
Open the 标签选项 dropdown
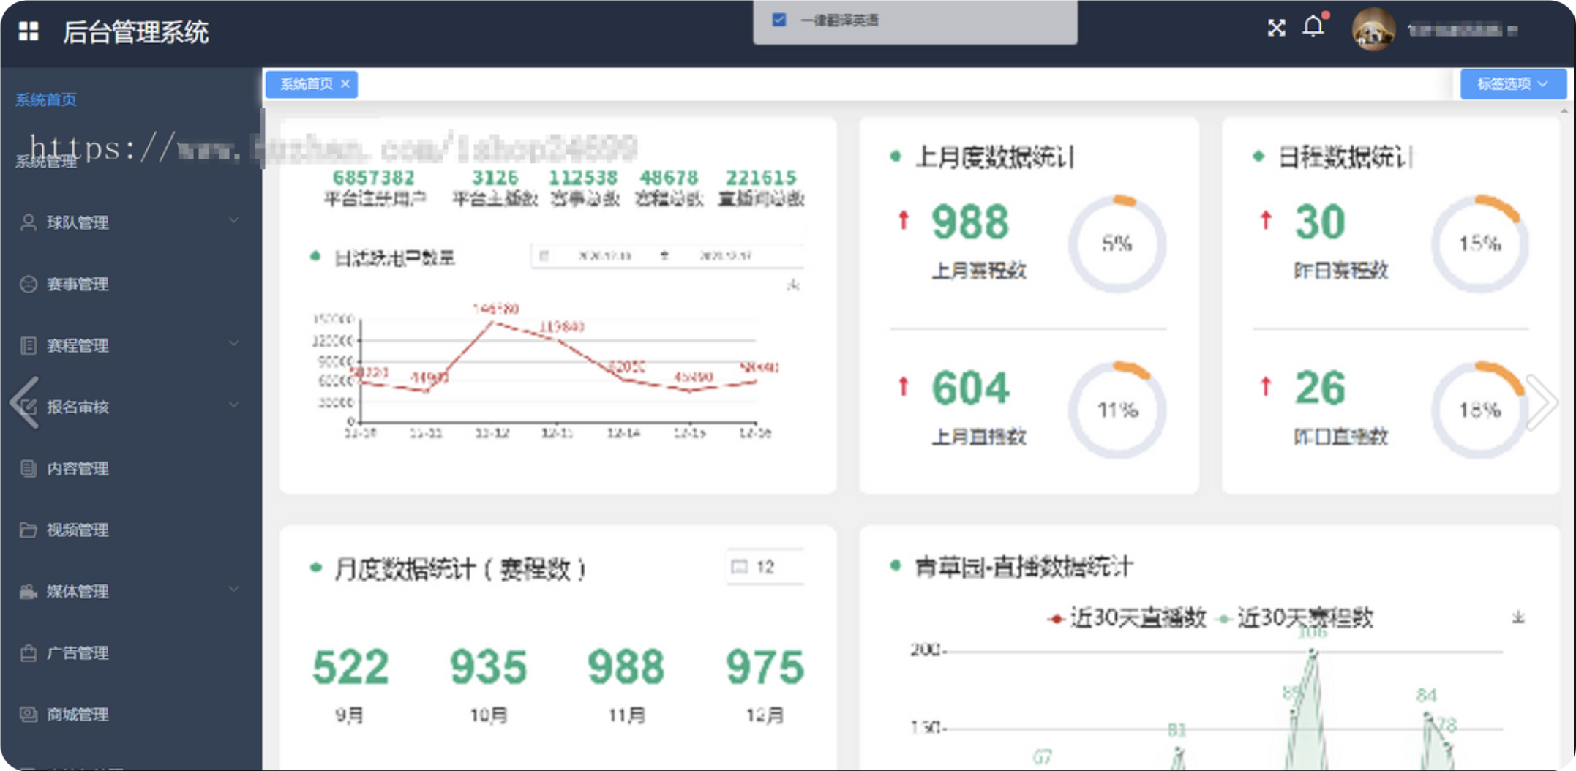1513,84
